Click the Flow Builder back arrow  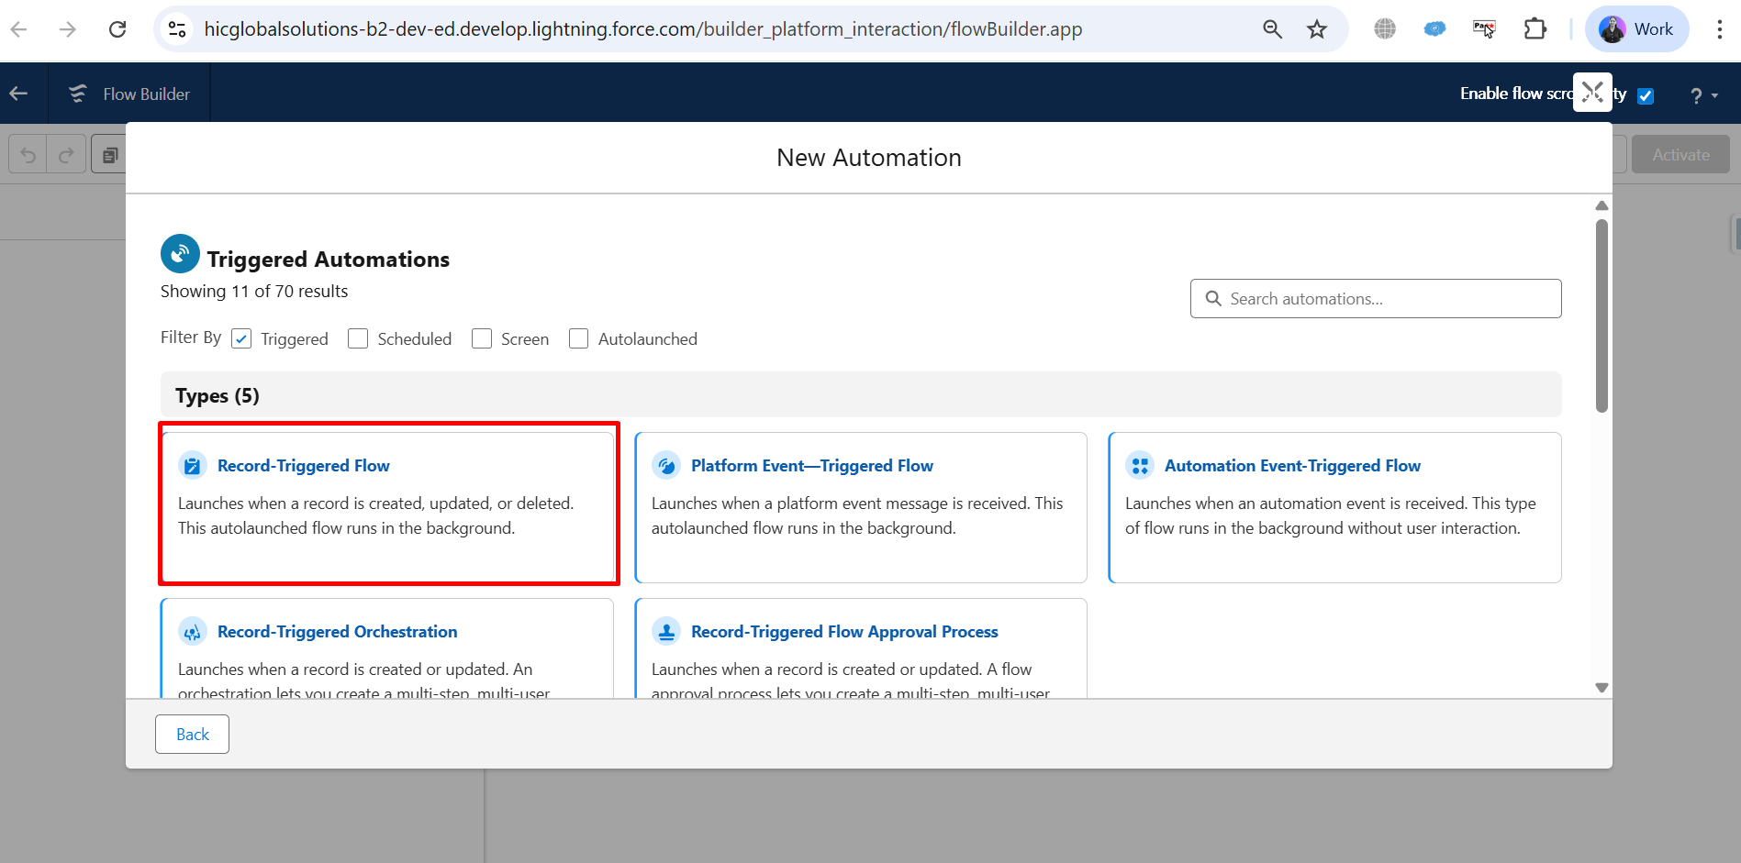(x=19, y=94)
